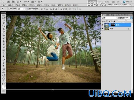Click the opacity slider handle
This screenshot has height=100, width=134.
click(x=126, y=20)
